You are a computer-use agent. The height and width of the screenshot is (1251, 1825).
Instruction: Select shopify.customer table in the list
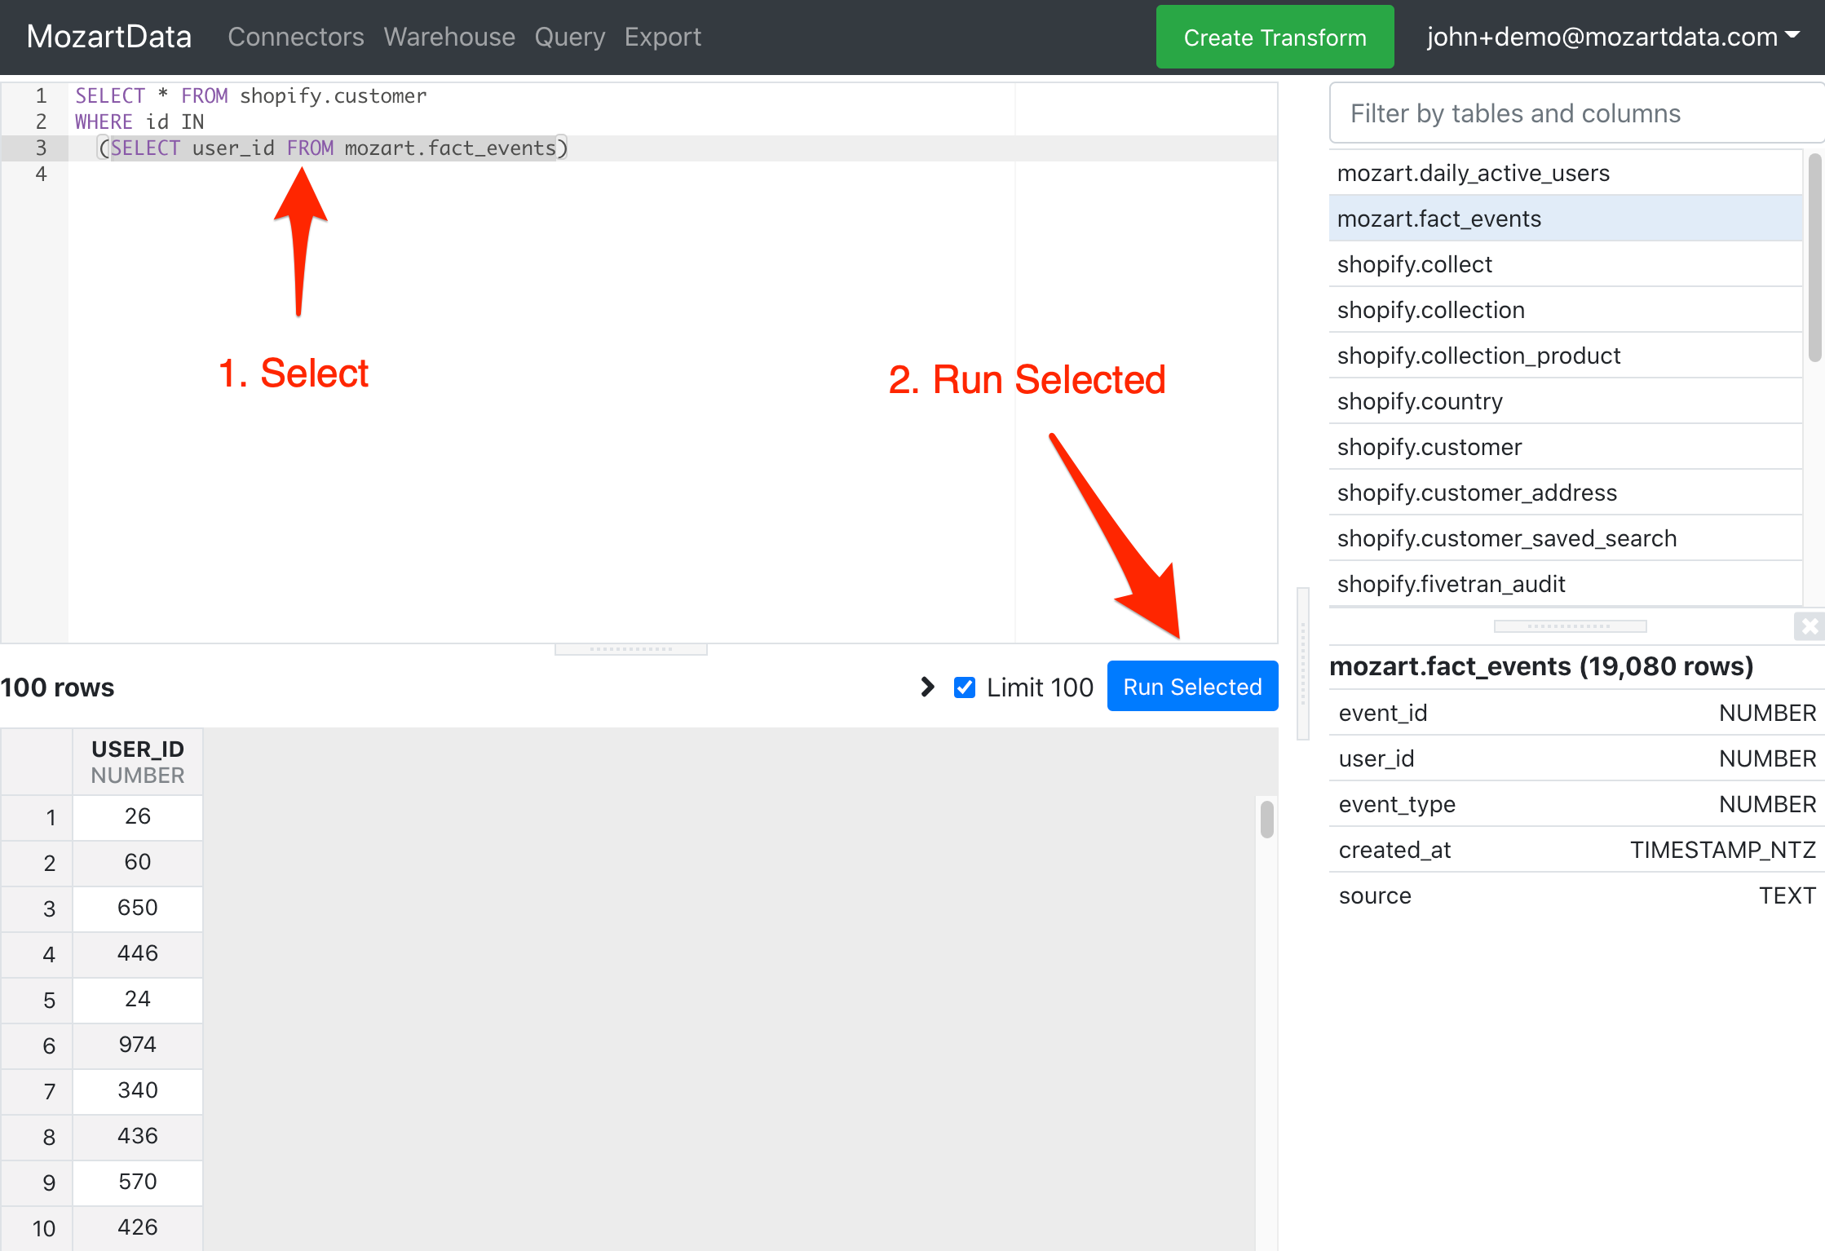[1566, 447]
